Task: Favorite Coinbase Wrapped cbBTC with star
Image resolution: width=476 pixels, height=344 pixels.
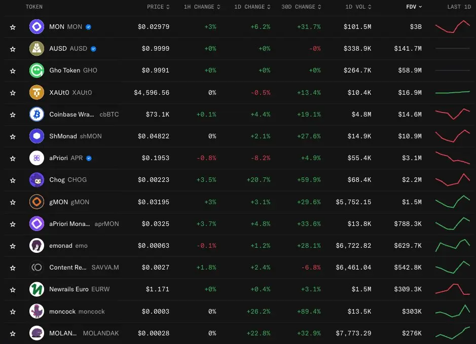Action: pyautogui.click(x=13, y=114)
